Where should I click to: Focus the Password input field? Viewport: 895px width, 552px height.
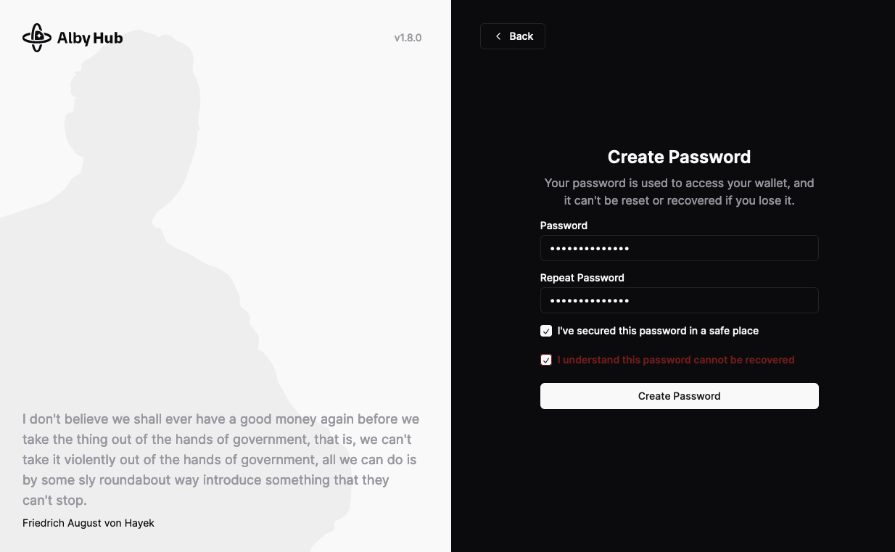(x=679, y=248)
